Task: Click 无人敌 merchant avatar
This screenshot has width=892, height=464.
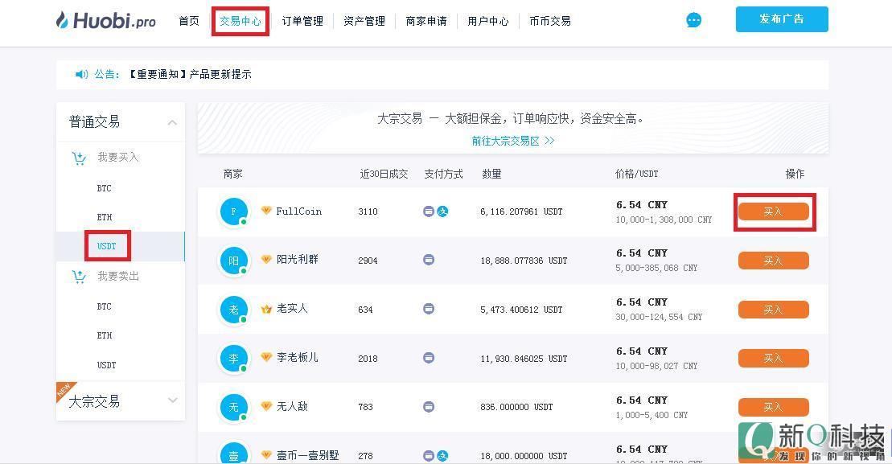Action: (234, 408)
